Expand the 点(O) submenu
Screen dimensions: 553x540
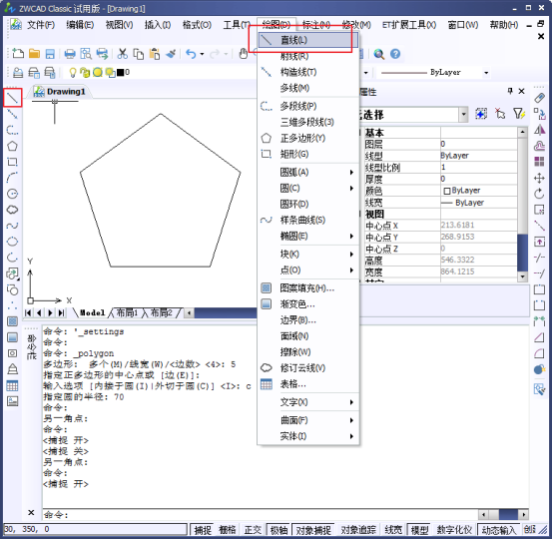(308, 270)
